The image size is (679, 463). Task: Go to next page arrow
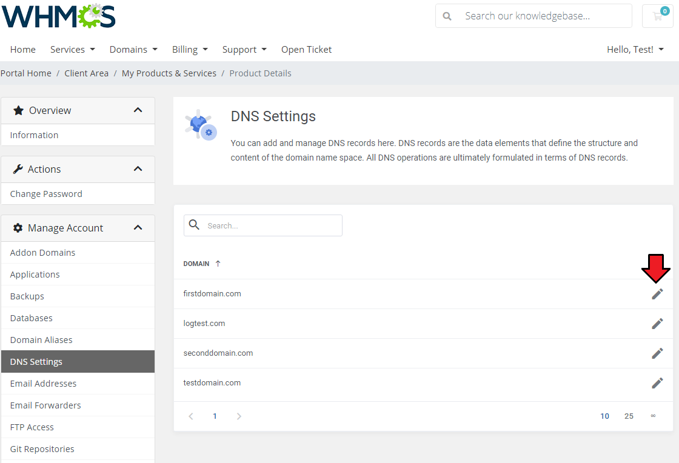pos(239,416)
